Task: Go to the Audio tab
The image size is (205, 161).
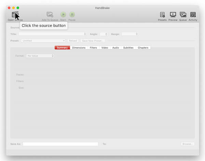Action: (115, 48)
